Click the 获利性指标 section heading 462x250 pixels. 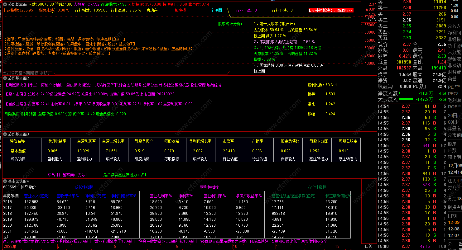pos(209,187)
